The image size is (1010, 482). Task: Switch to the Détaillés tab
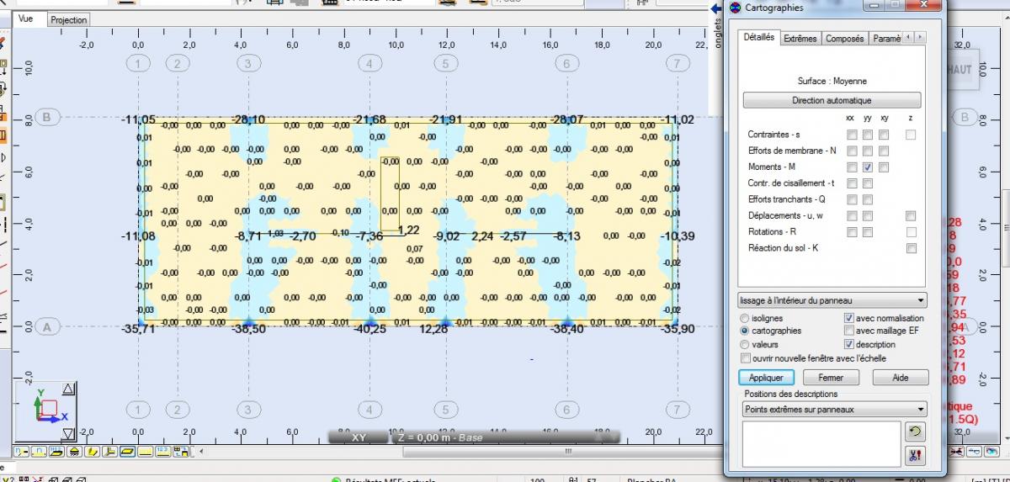pos(759,38)
